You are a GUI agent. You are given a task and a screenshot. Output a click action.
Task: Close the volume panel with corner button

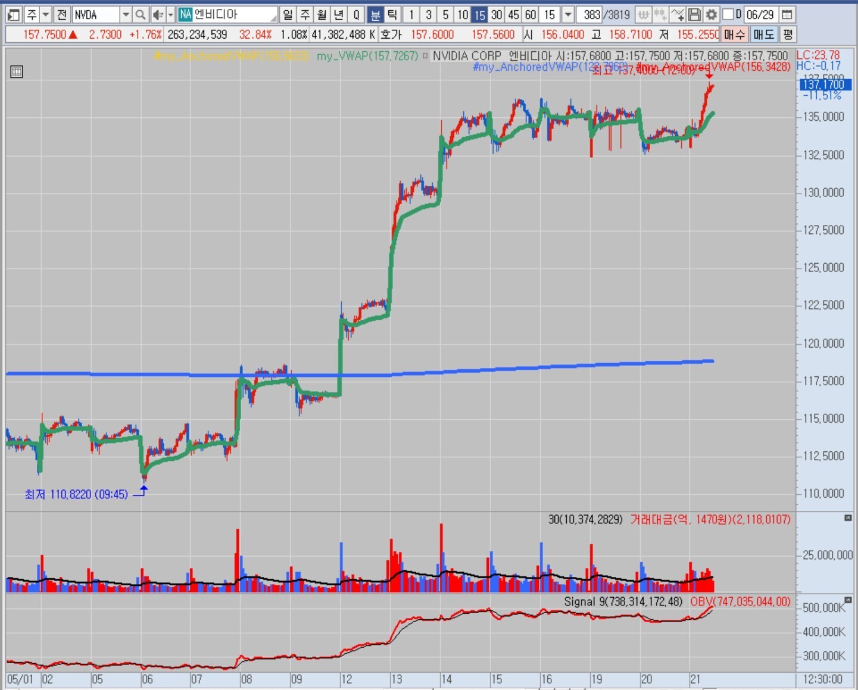[848, 518]
